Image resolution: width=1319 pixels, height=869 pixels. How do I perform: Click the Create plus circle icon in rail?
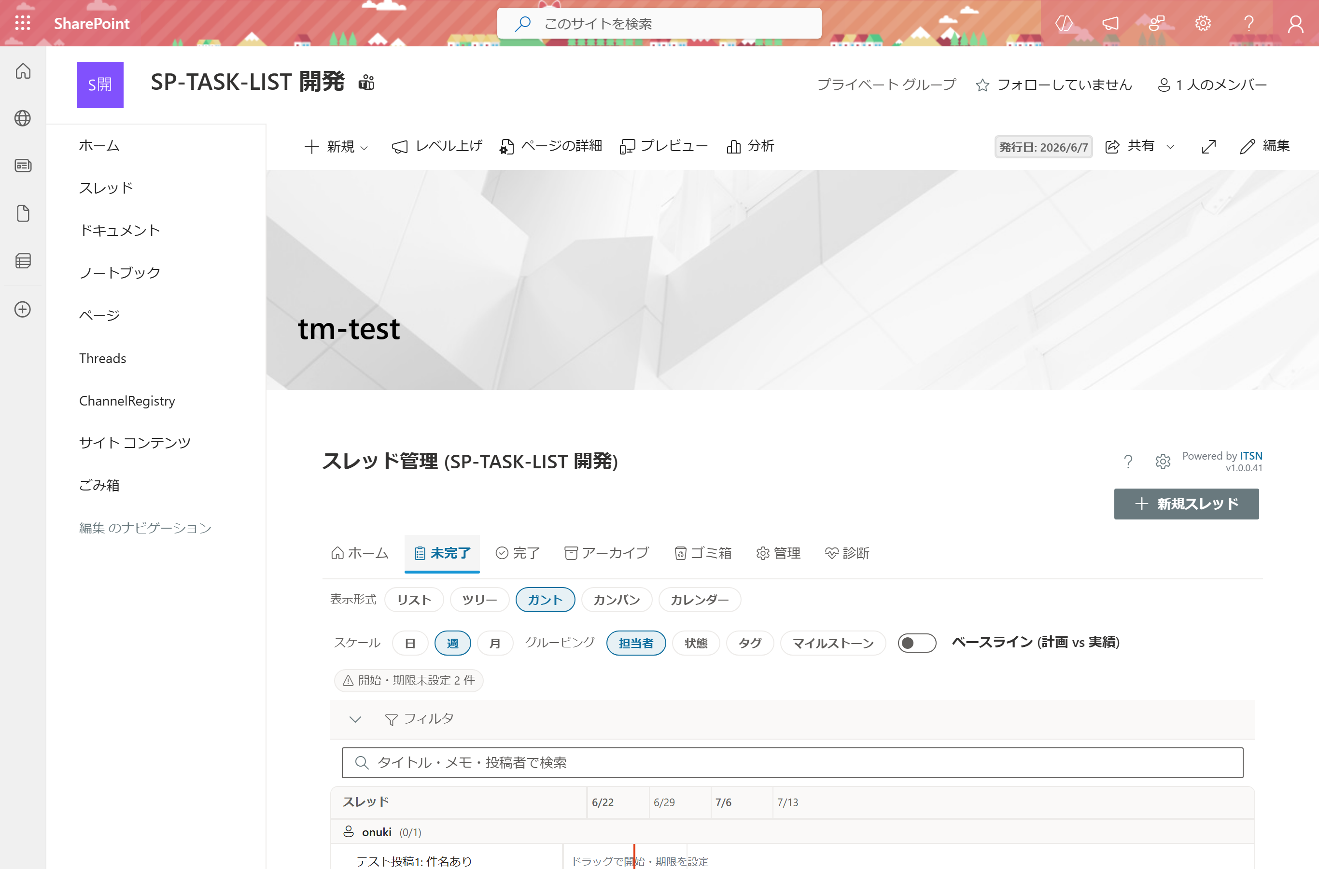coord(23,309)
